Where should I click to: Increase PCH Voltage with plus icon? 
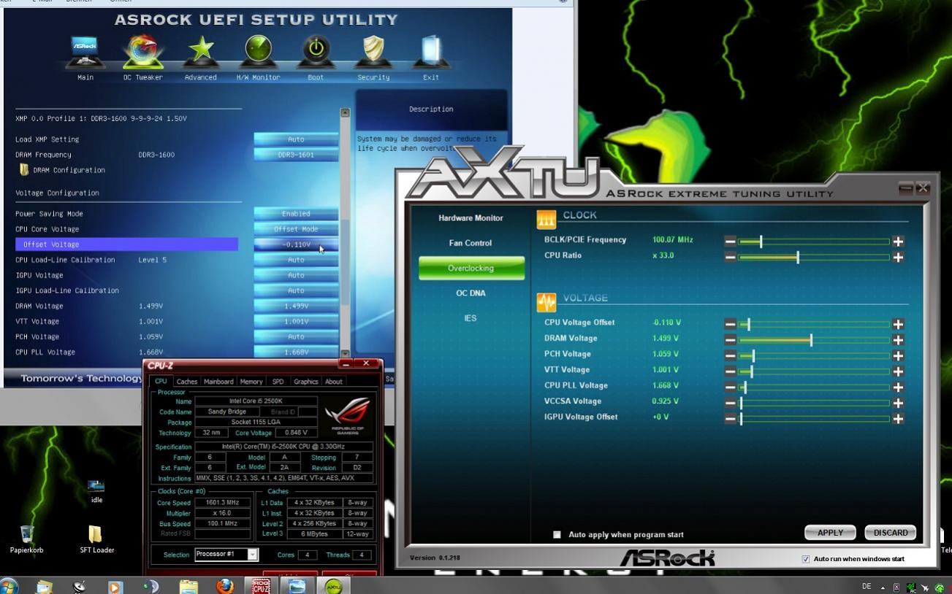click(898, 355)
